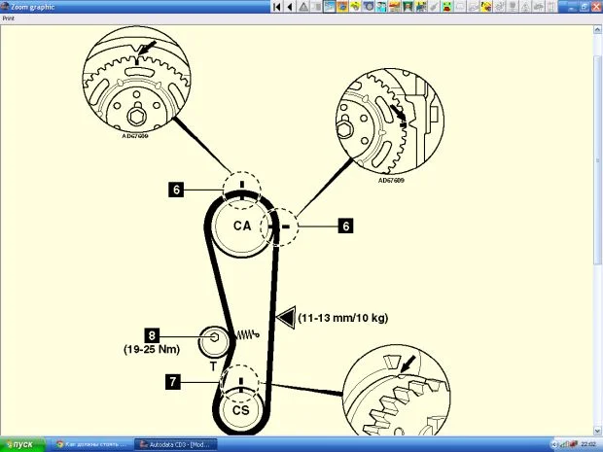Click the scrollbar down arrow

tap(597, 431)
